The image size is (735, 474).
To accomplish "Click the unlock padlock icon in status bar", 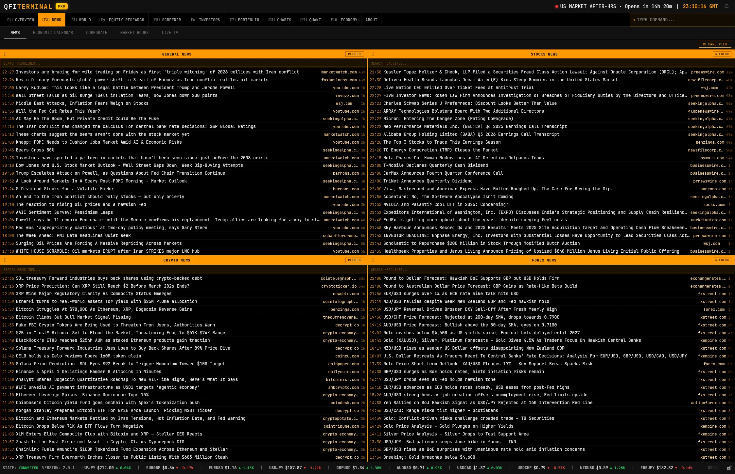I will pos(729,468).
